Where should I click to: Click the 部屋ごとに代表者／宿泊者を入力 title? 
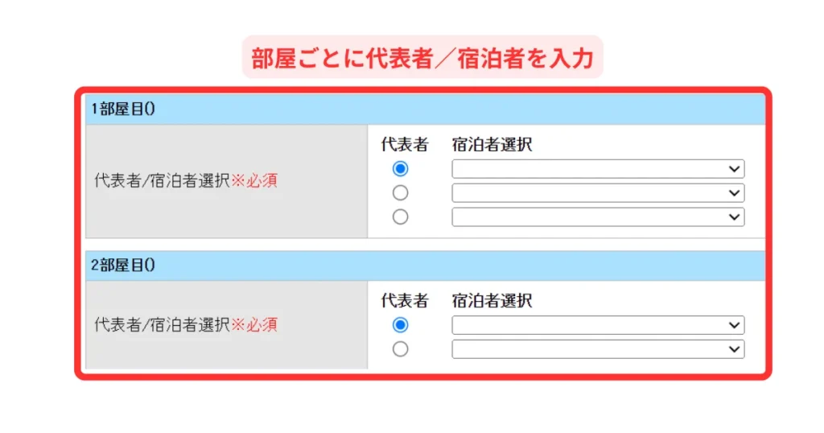point(422,58)
